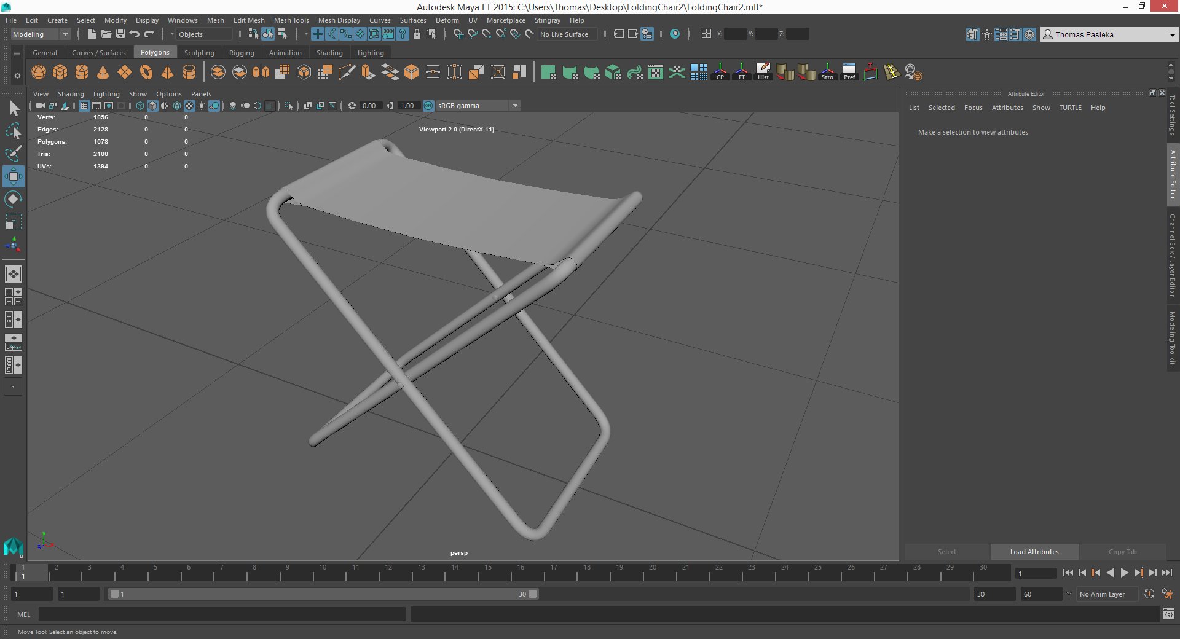Pick the Scale tool in toolbox
Viewport: 1180px width, 639px height.
[x=13, y=222]
